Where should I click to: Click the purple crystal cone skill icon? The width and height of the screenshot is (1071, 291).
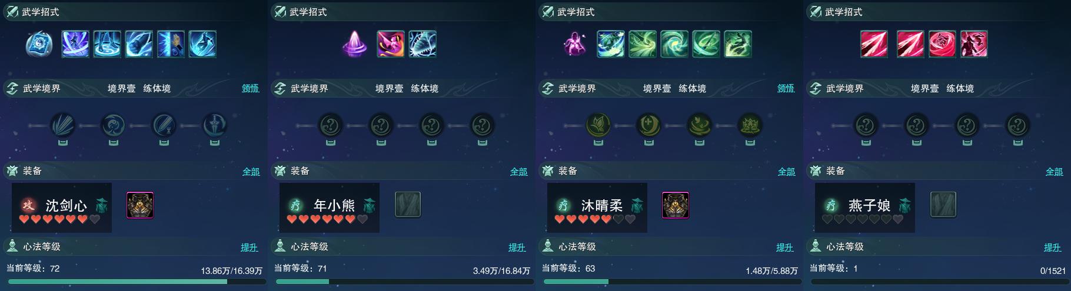click(x=355, y=44)
